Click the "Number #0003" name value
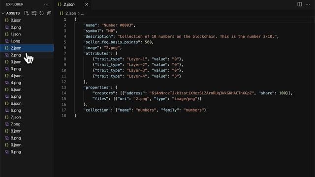The width and height of the screenshot is (315, 177). tap(118, 25)
